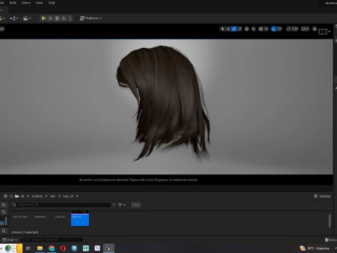This screenshot has width=337, height=253.
Task: Expand the chevron after the Content breadcrumb
Action: pyautogui.click(x=46, y=196)
